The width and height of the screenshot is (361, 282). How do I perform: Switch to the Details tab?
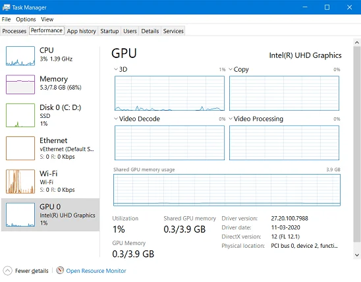(150, 31)
